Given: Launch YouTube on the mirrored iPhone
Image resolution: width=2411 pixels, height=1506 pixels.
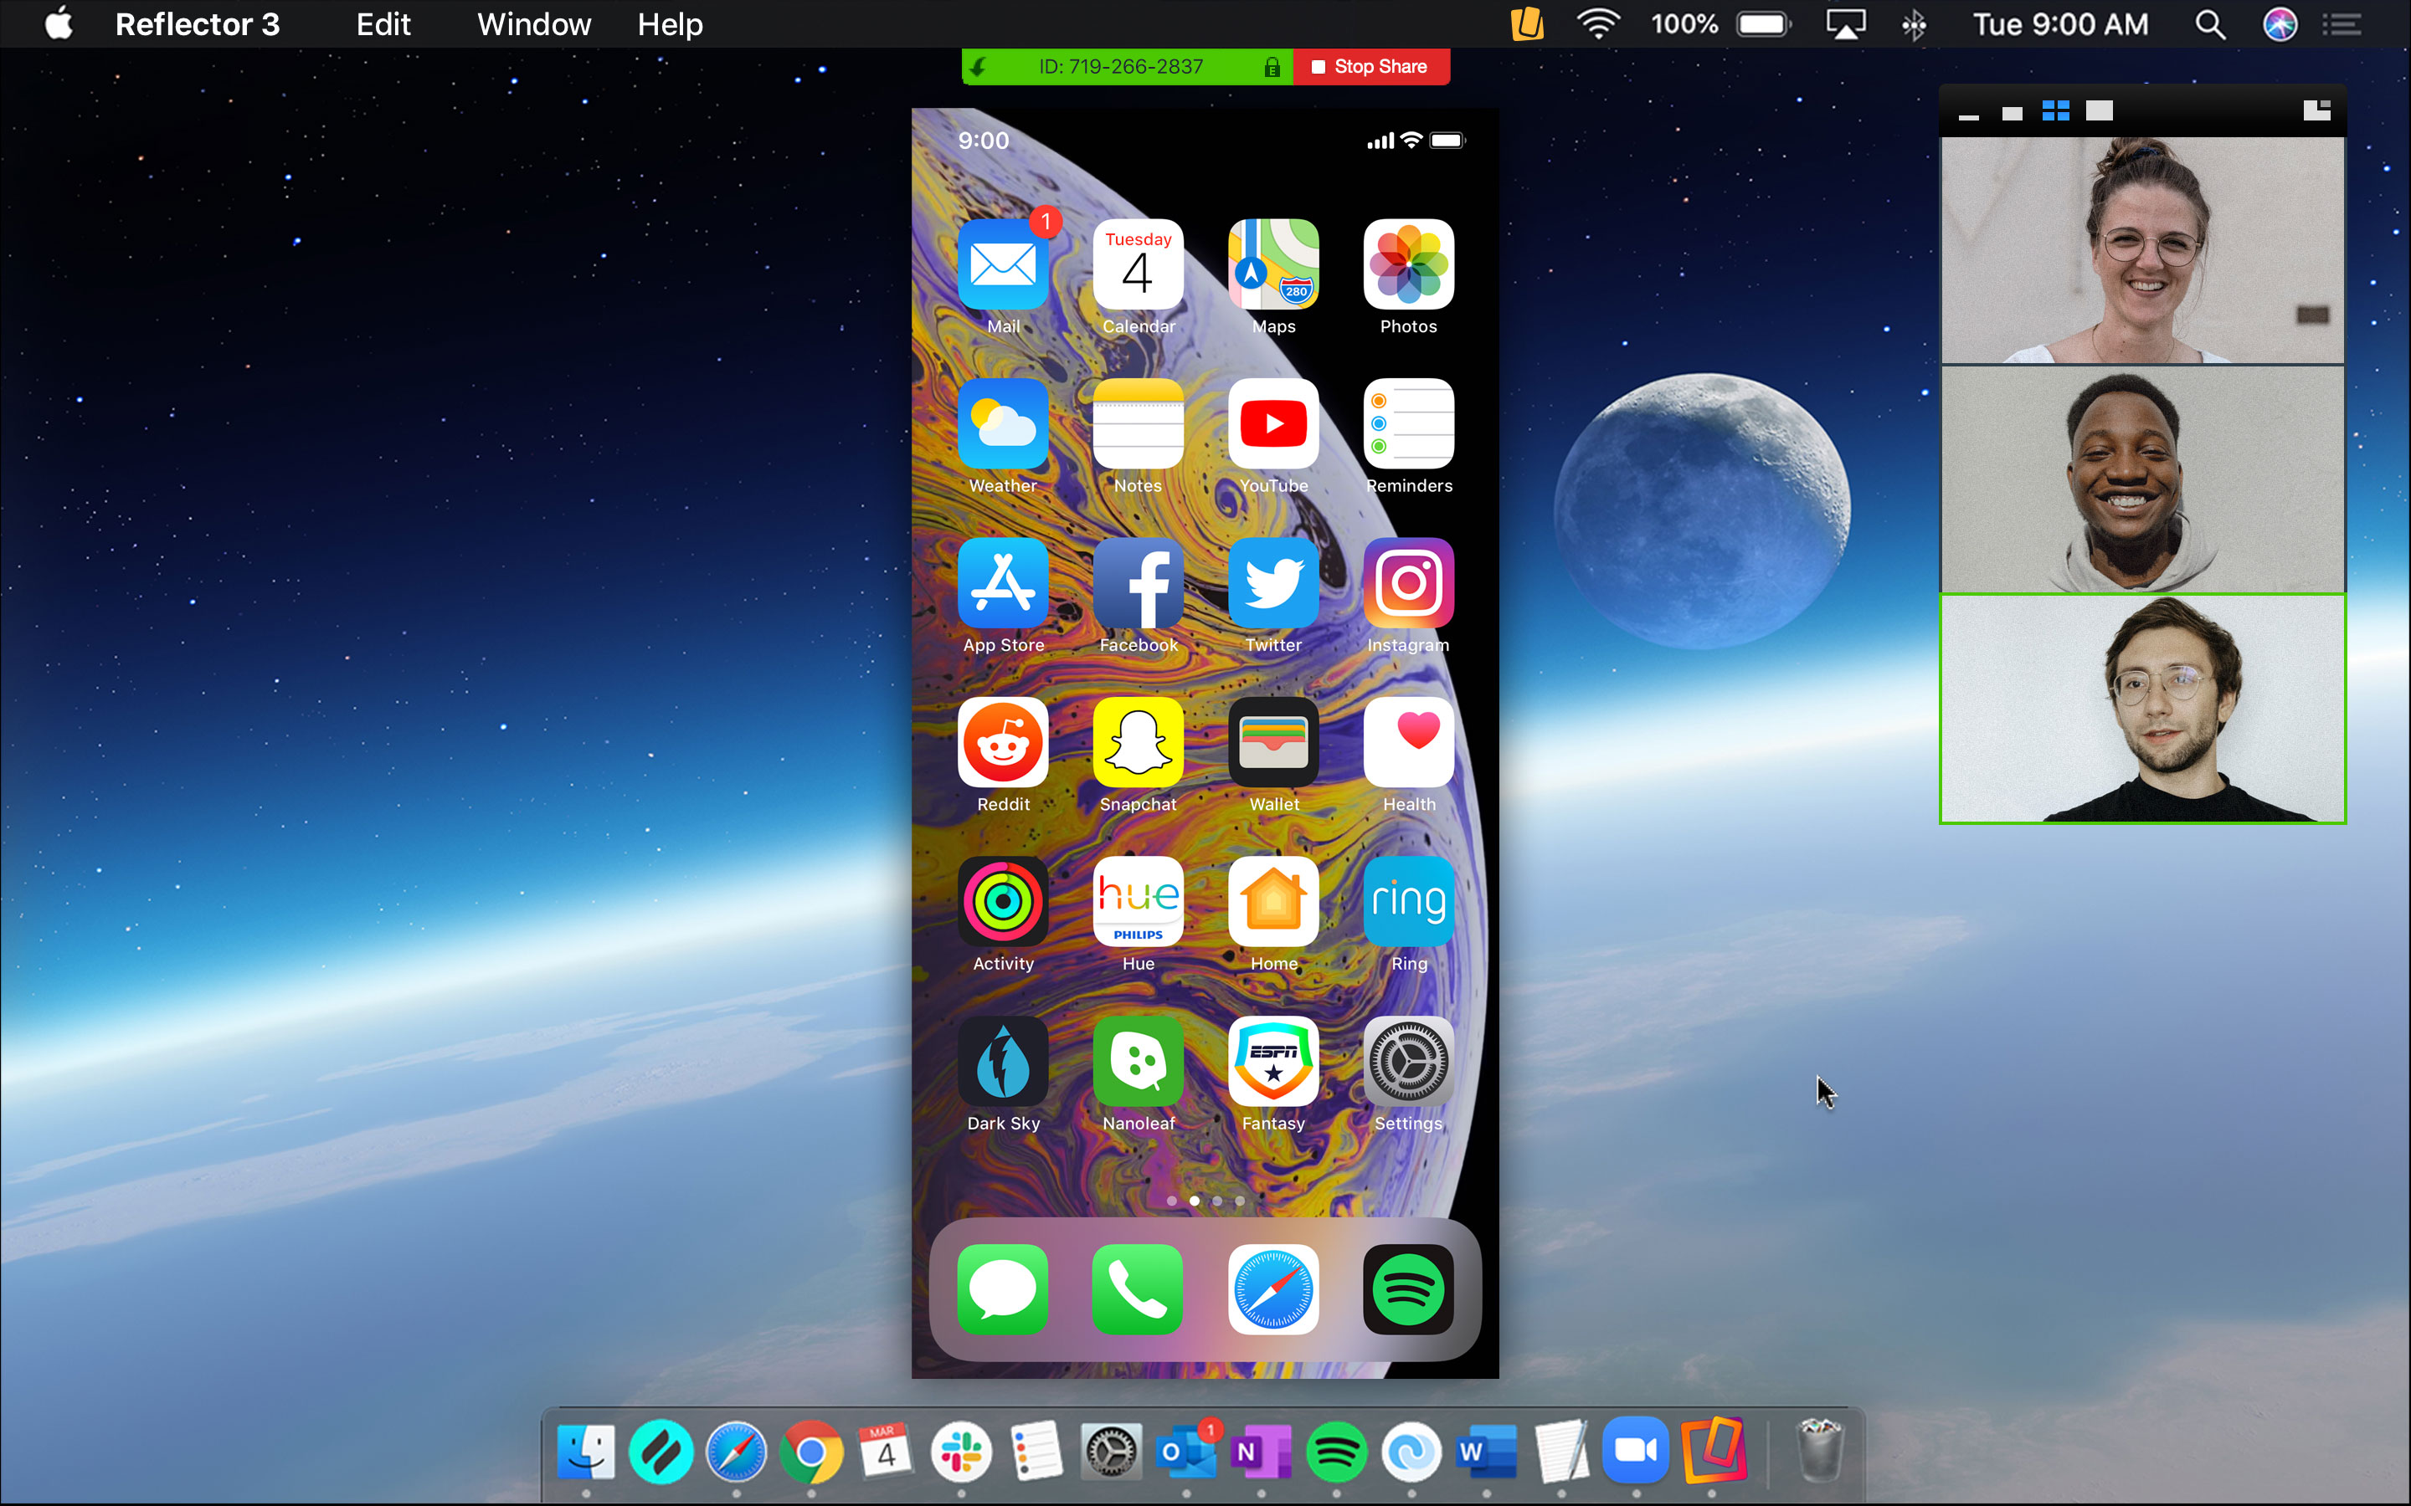Looking at the screenshot, I should (x=1273, y=424).
